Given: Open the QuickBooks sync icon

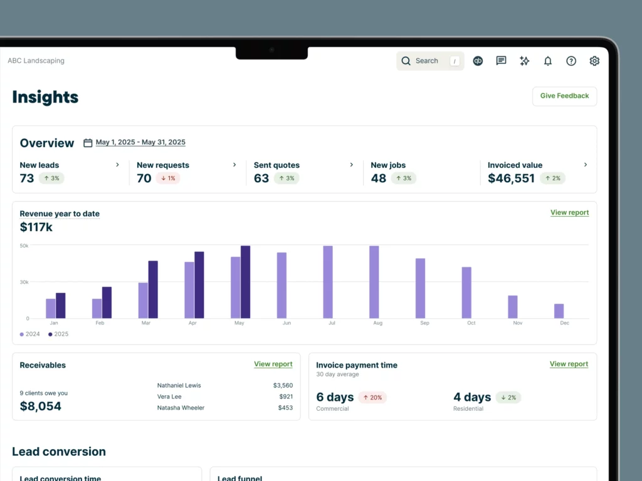Looking at the screenshot, I should tap(478, 61).
